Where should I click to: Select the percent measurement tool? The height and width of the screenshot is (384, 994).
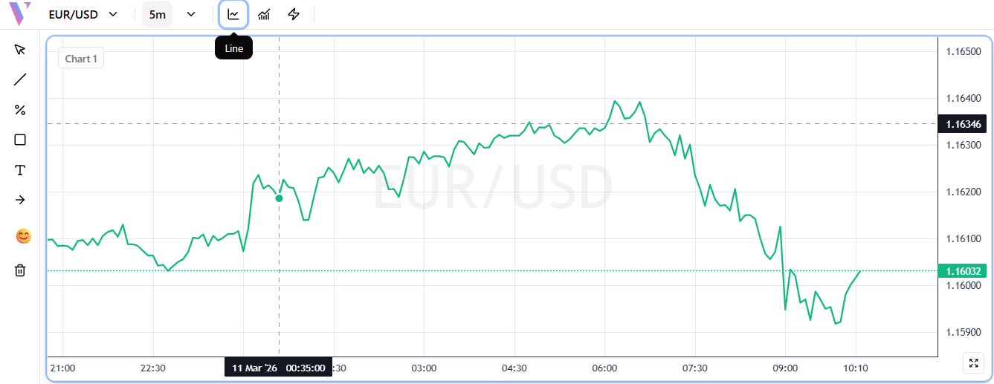point(20,110)
